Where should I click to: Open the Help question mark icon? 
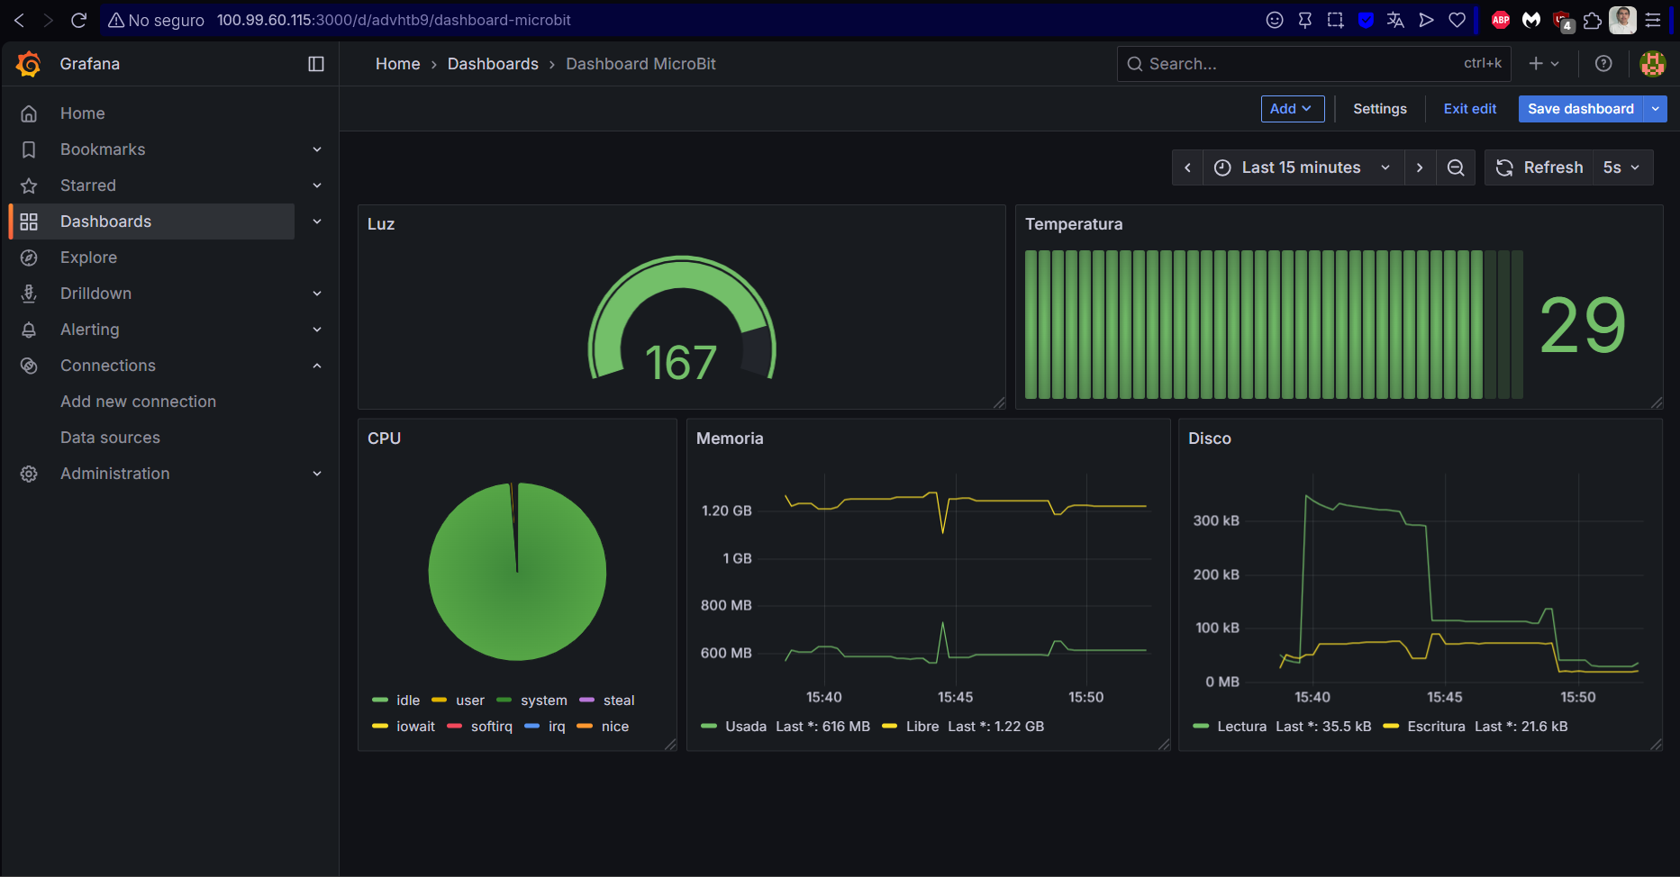tap(1603, 64)
